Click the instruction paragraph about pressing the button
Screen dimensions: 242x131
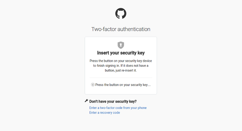coord(121,65)
